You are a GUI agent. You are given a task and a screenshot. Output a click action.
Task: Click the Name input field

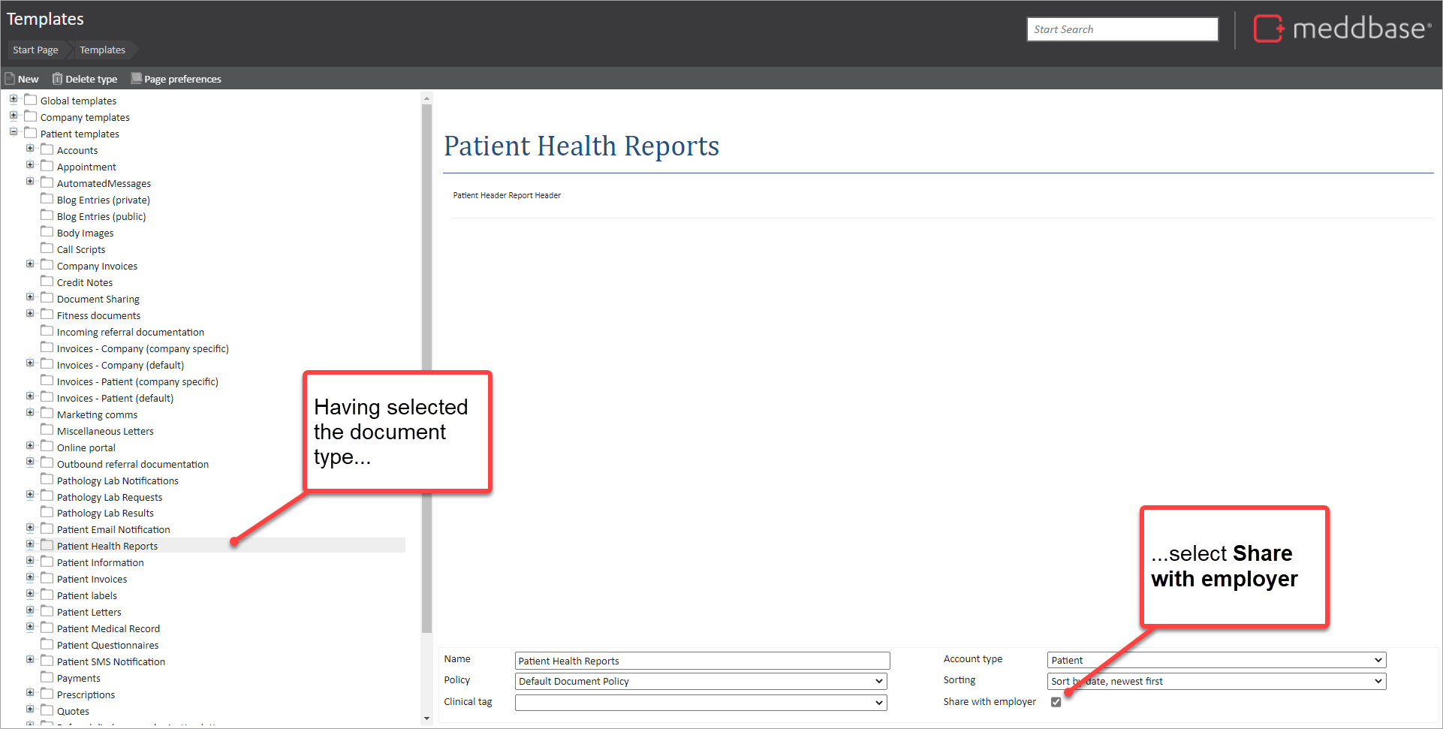click(x=702, y=661)
